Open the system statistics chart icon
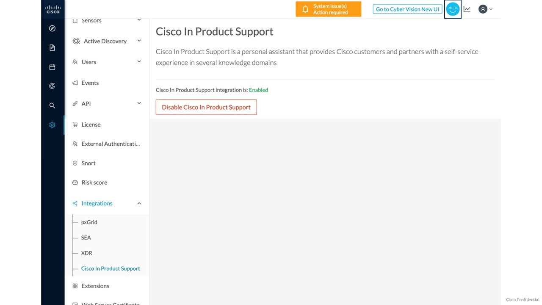The image size is (542, 305). click(x=467, y=9)
